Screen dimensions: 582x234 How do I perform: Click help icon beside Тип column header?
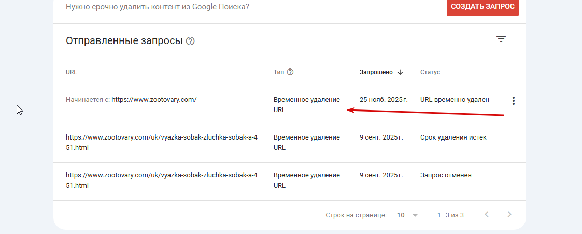290,72
